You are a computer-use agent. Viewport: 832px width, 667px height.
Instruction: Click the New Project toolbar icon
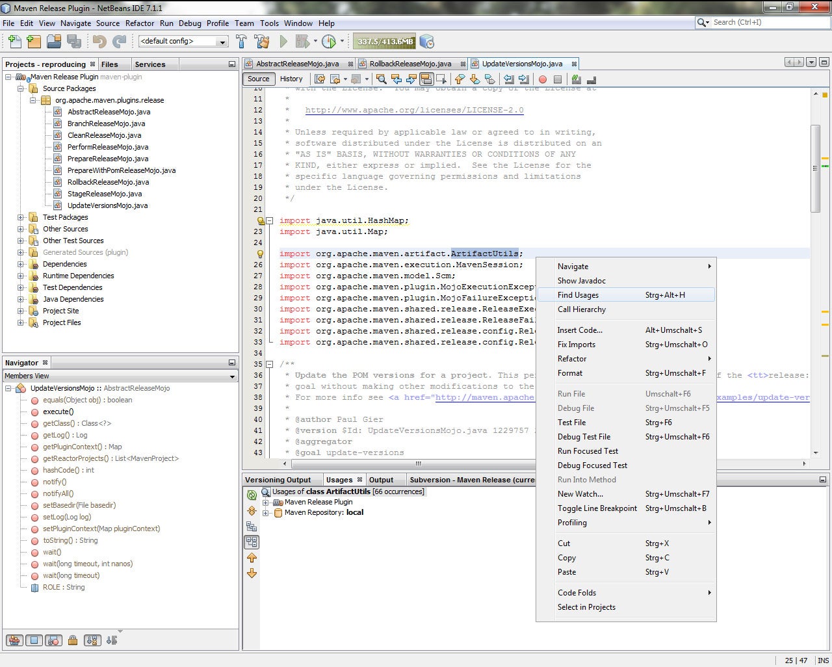coord(34,42)
